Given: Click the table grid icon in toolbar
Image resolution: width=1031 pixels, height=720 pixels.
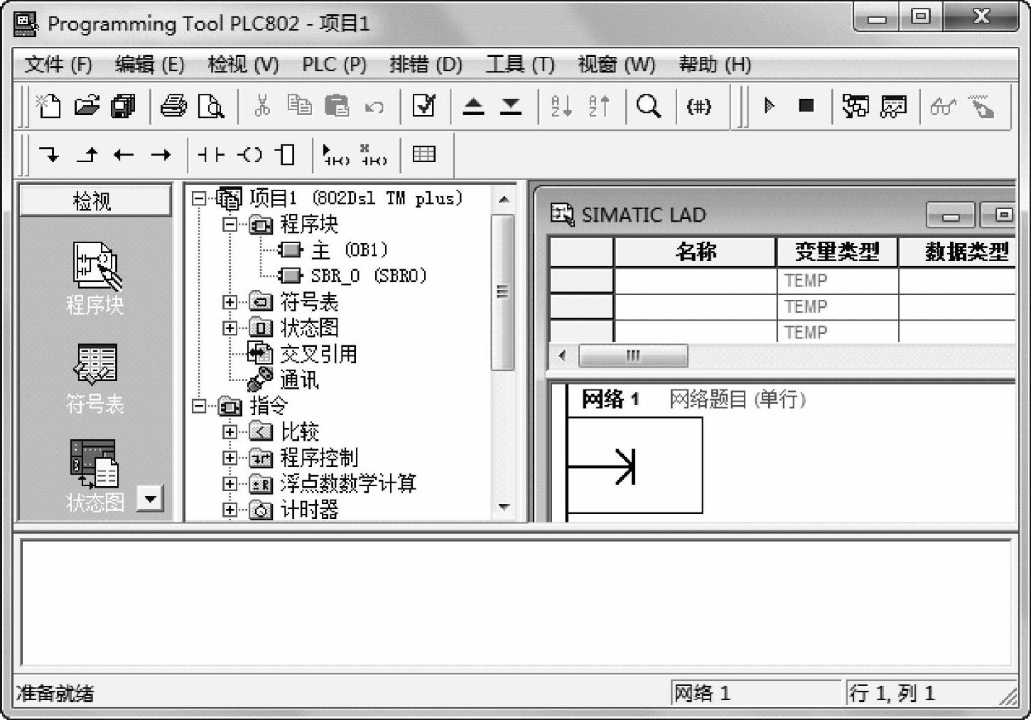Looking at the screenshot, I should point(424,154).
